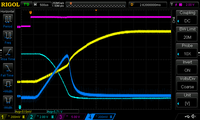Click the CH4 vertical menu label

[x=174, y=20]
